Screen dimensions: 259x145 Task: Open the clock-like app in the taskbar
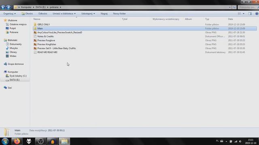[40, 141]
